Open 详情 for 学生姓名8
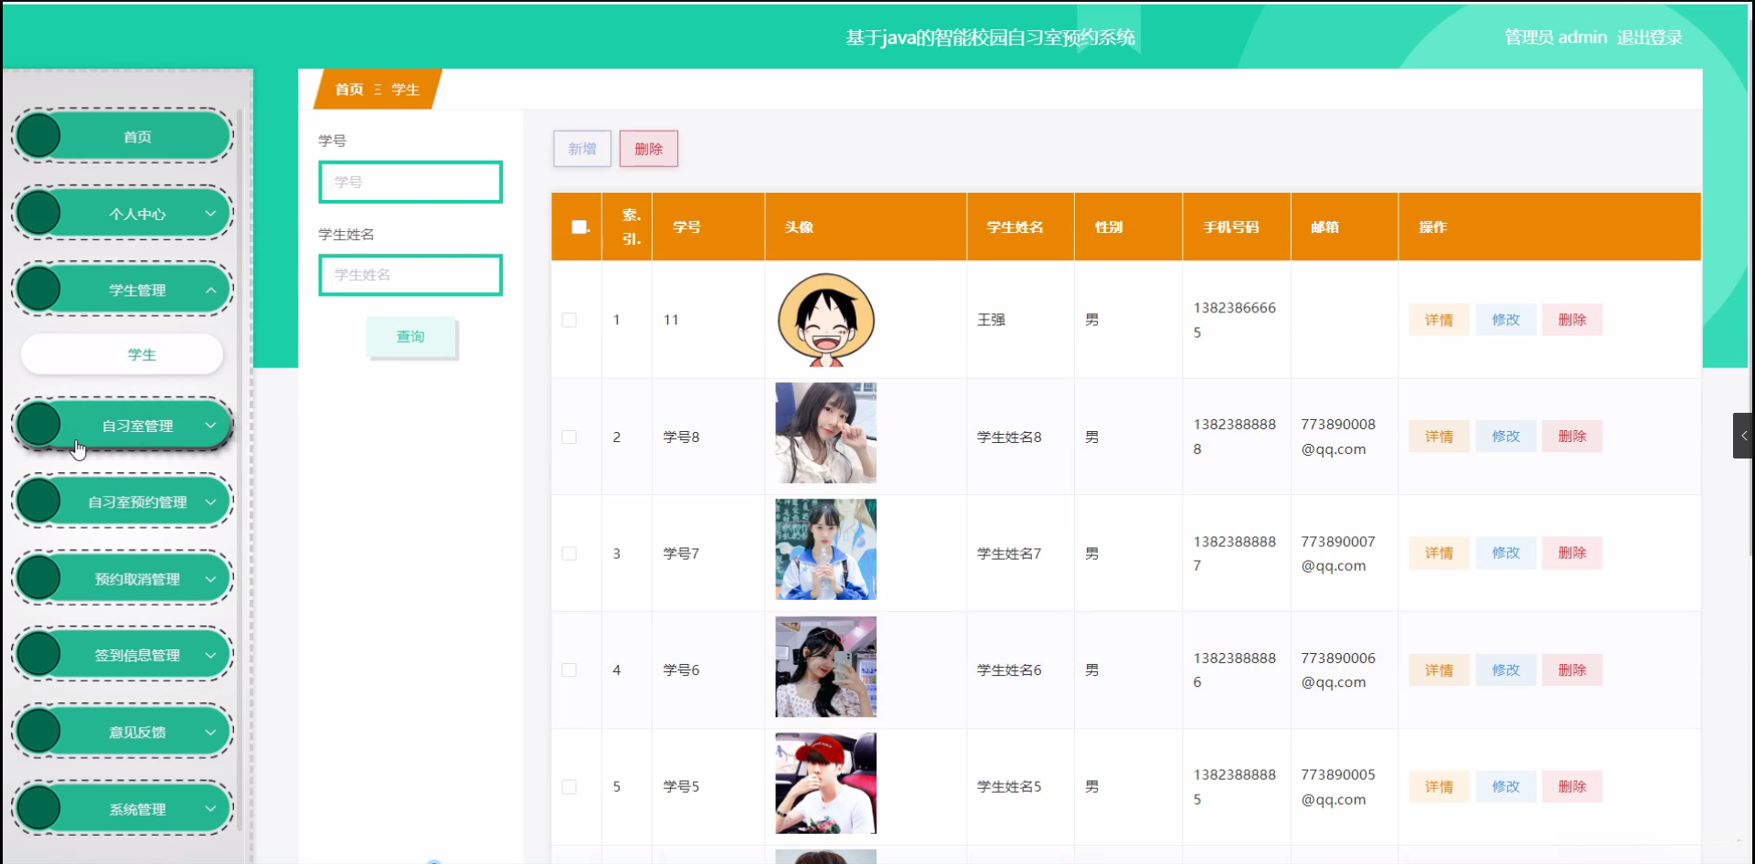 tap(1439, 437)
